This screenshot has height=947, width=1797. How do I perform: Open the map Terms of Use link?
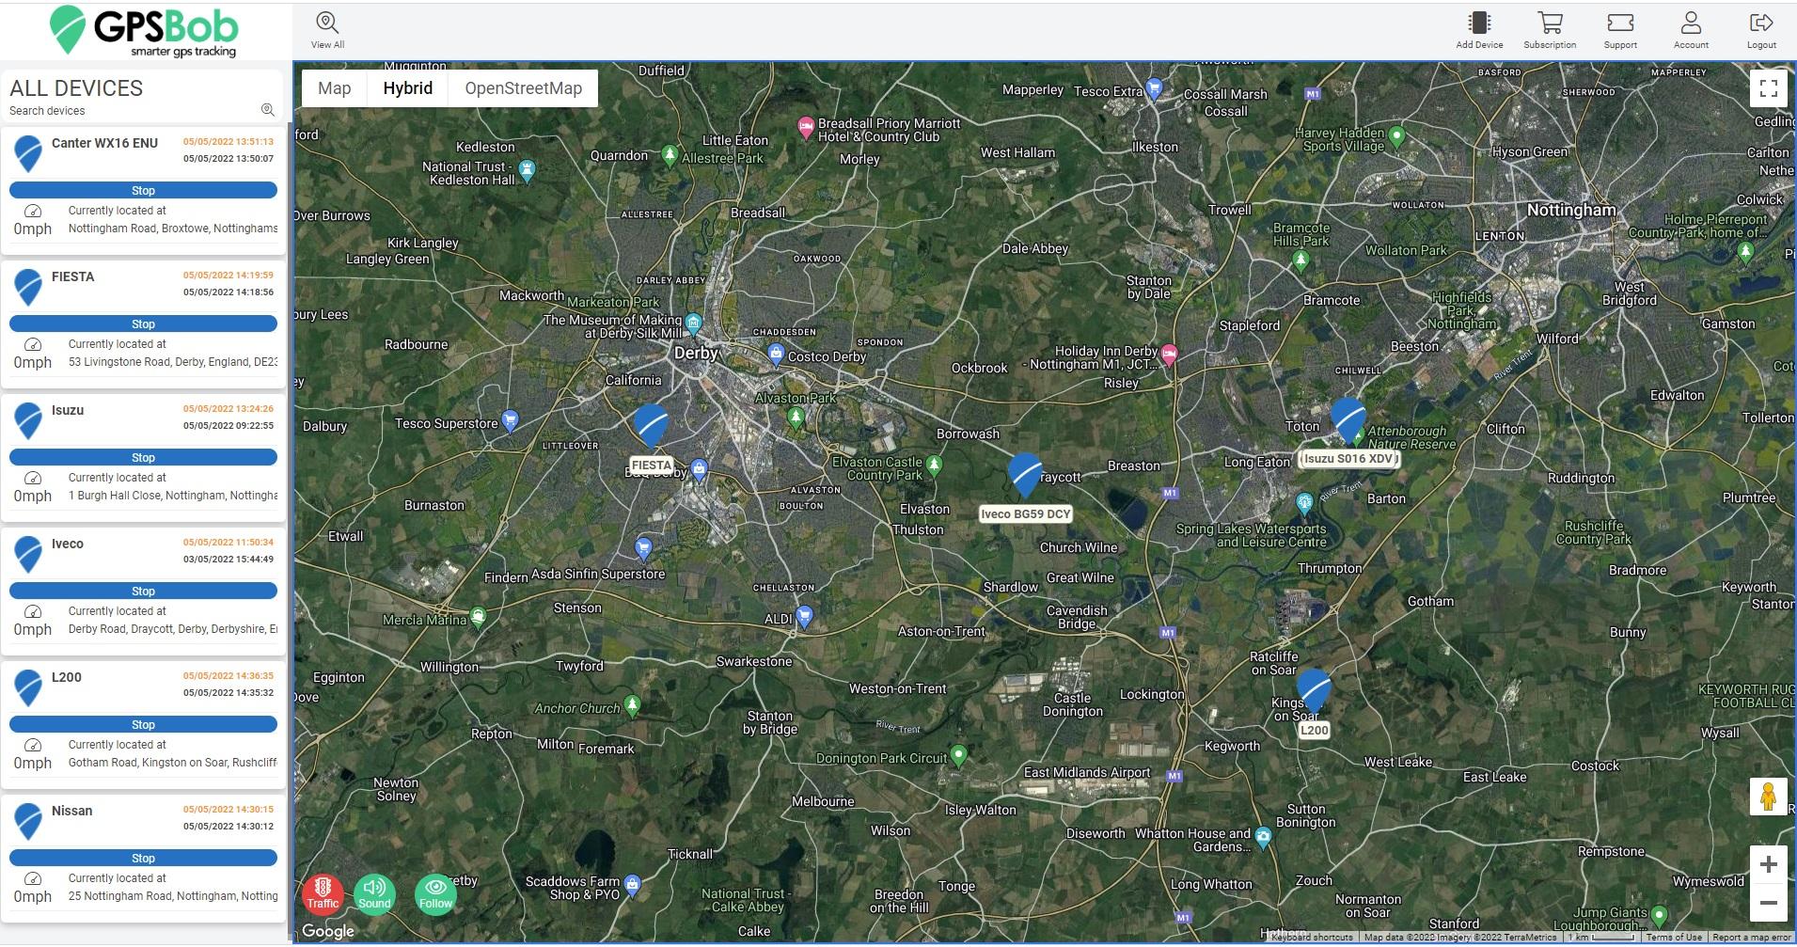tap(1674, 938)
